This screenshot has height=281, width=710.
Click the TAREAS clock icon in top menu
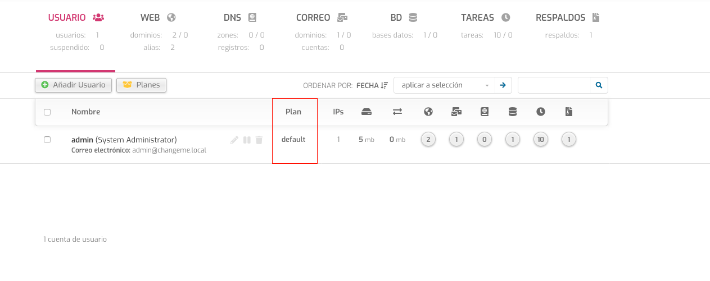(506, 17)
